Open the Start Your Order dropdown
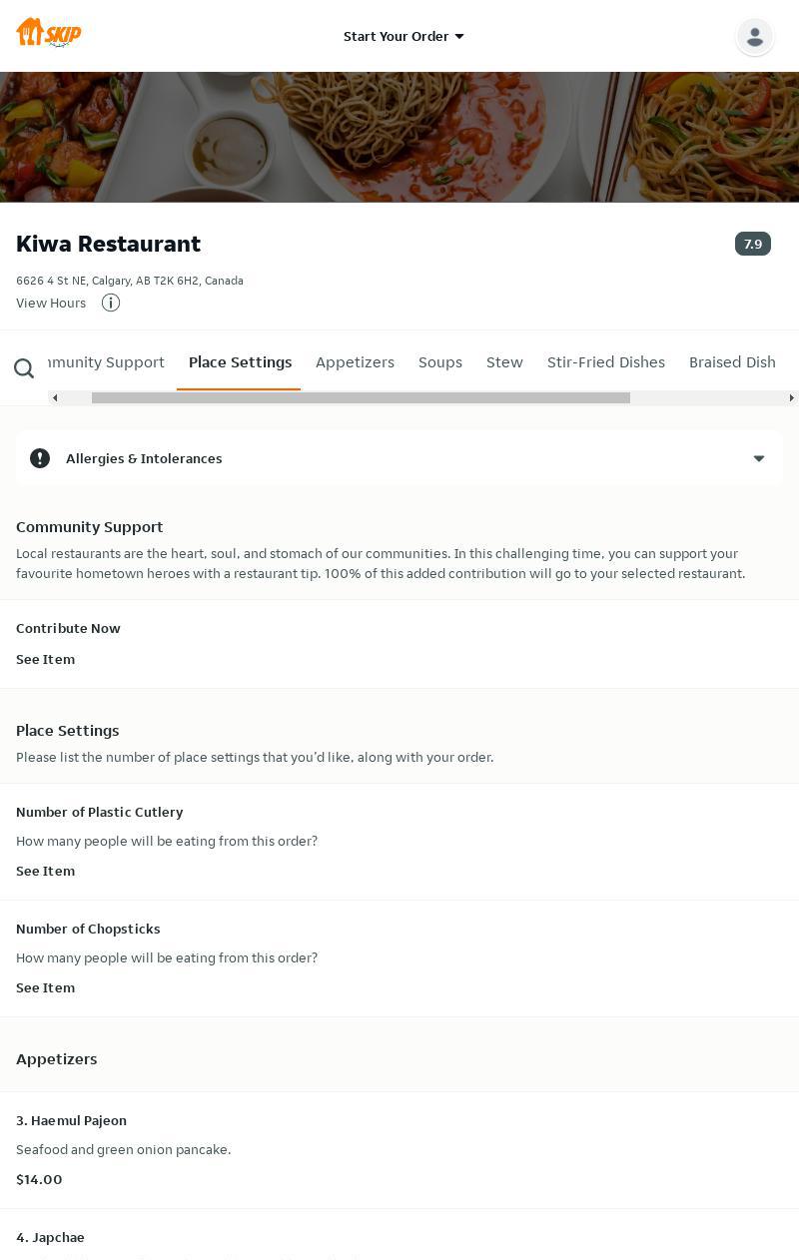 tap(403, 37)
